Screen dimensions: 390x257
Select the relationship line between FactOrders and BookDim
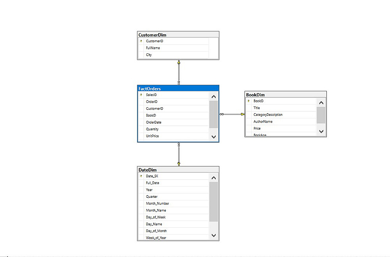pos(232,114)
